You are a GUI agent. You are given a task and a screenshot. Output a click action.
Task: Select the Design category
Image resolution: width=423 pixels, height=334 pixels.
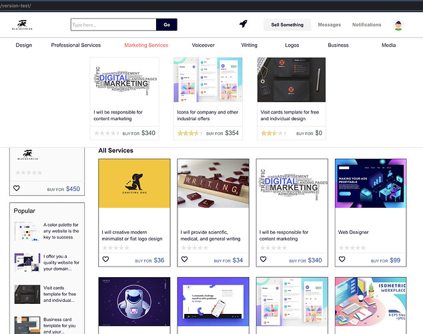[24, 45]
